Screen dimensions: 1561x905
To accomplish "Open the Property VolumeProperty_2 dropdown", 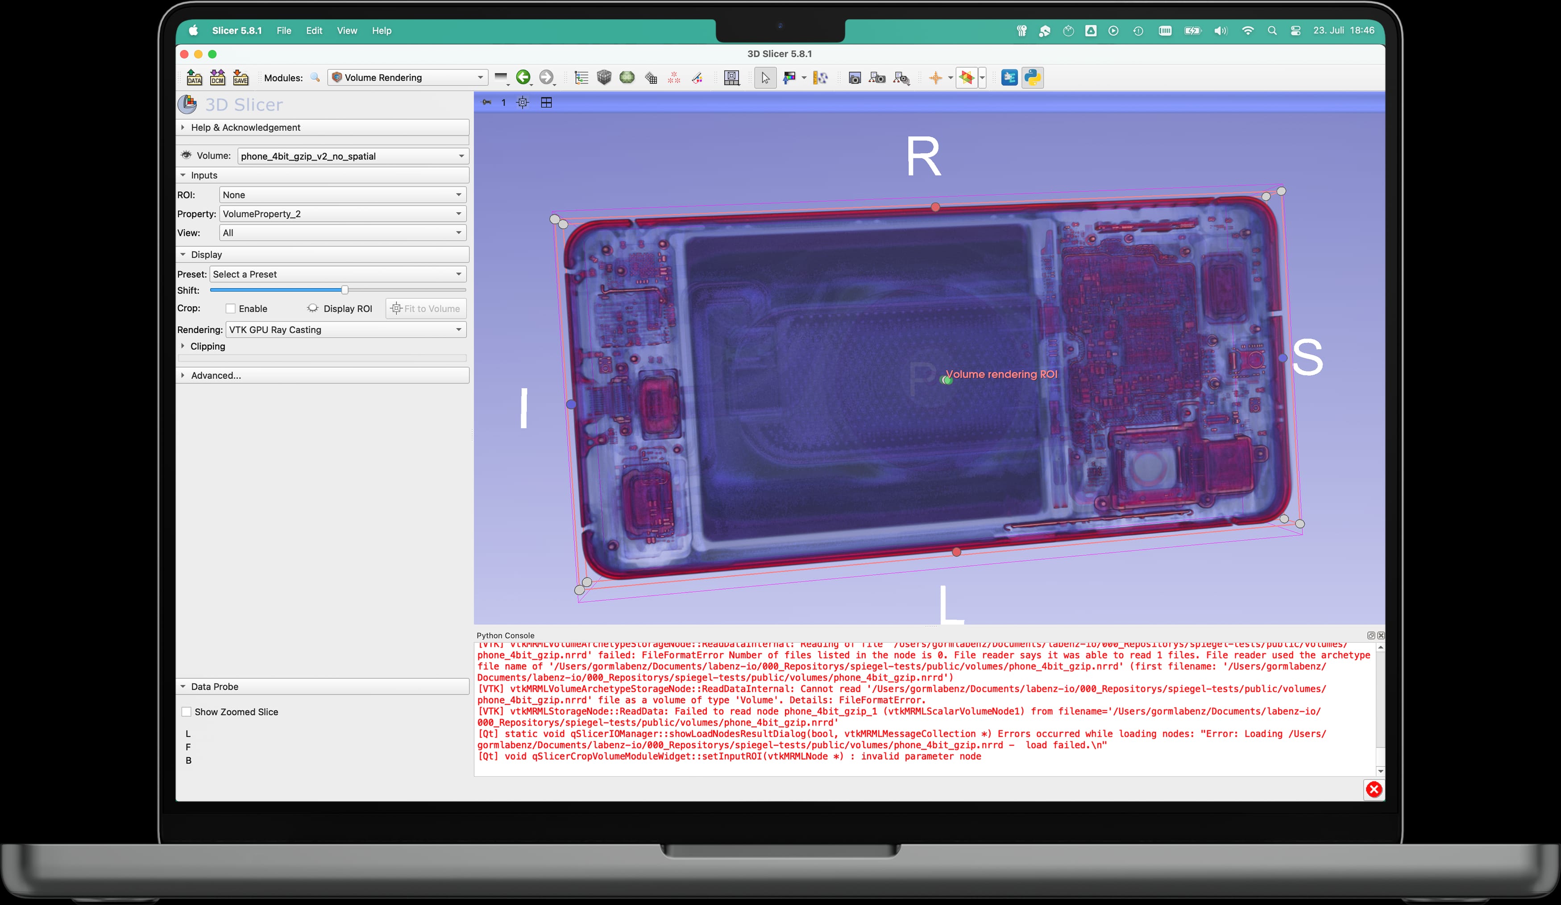I will point(343,214).
